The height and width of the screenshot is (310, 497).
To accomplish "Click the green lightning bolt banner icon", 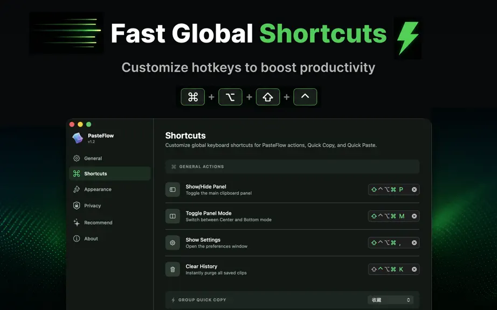I will coord(408,38).
